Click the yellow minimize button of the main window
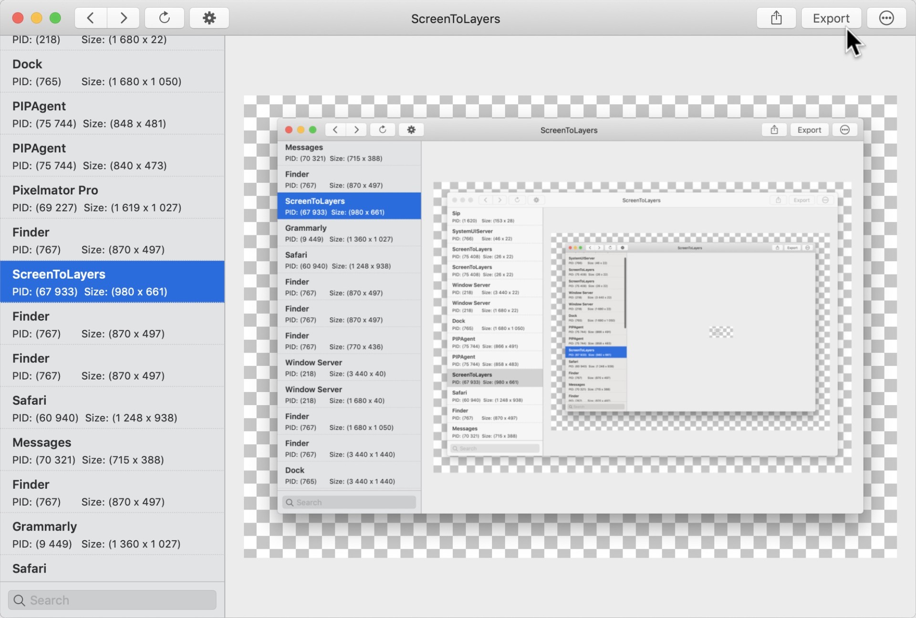 point(36,18)
